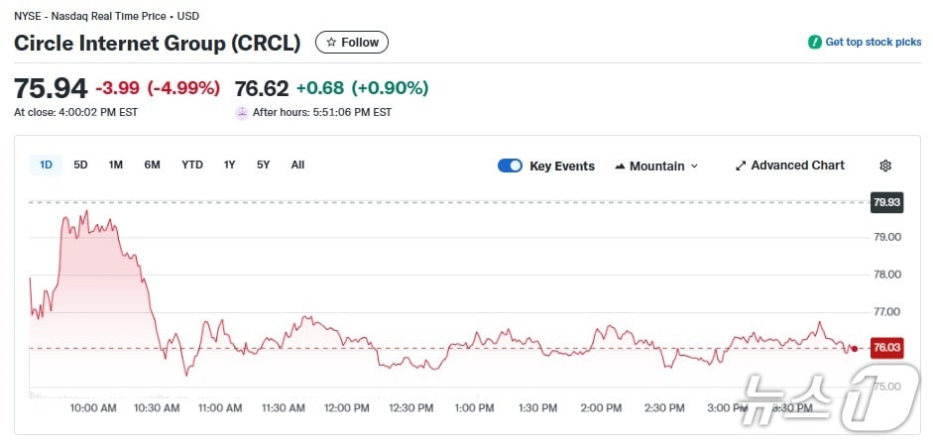The image size is (933, 445).
Task: Click the red 76.03 current price marker
Action: tap(885, 348)
